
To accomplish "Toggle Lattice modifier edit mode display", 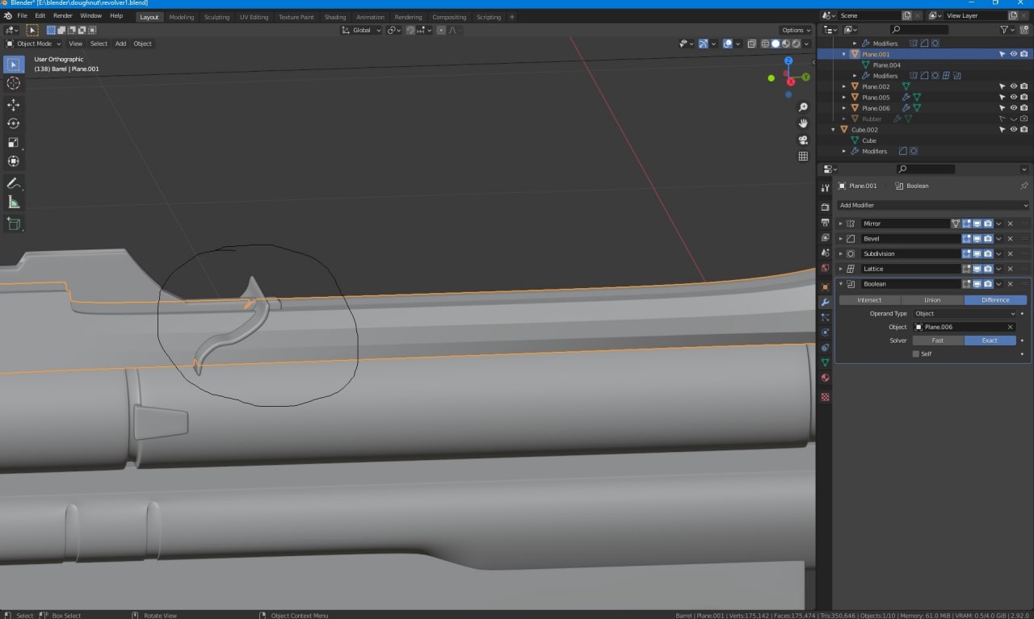I will [966, 269].
